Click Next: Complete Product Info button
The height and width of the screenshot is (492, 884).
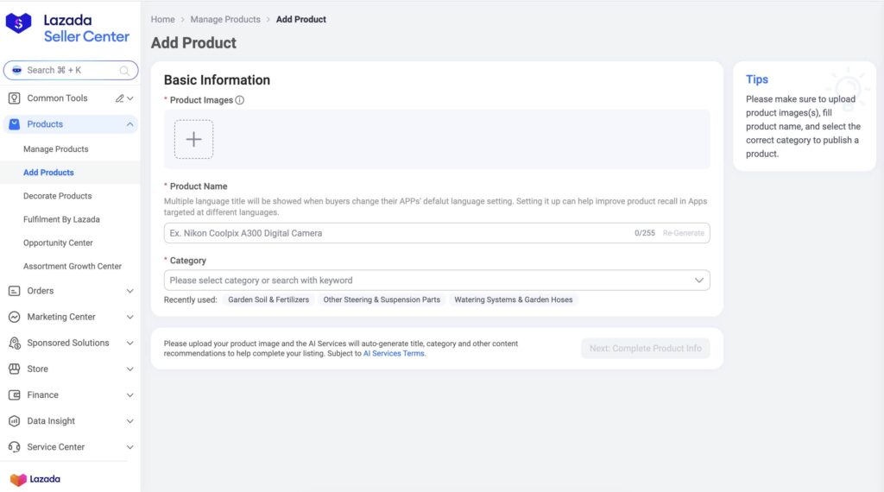[646, 349]
